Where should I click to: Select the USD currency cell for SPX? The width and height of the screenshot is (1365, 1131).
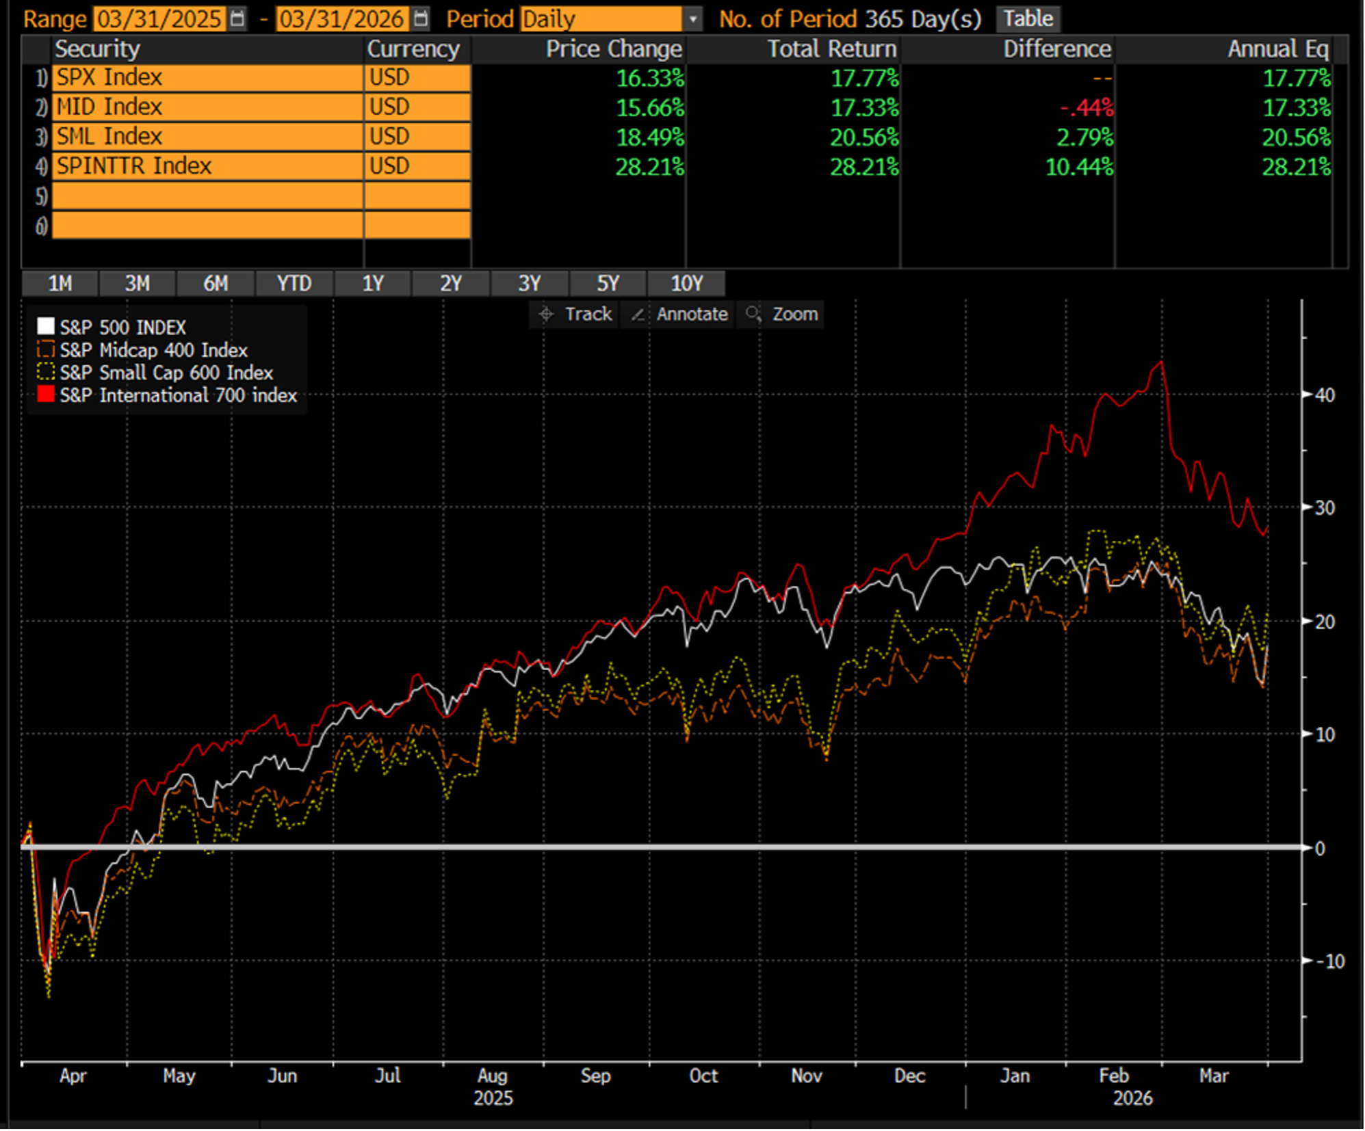tap(417, 78)
